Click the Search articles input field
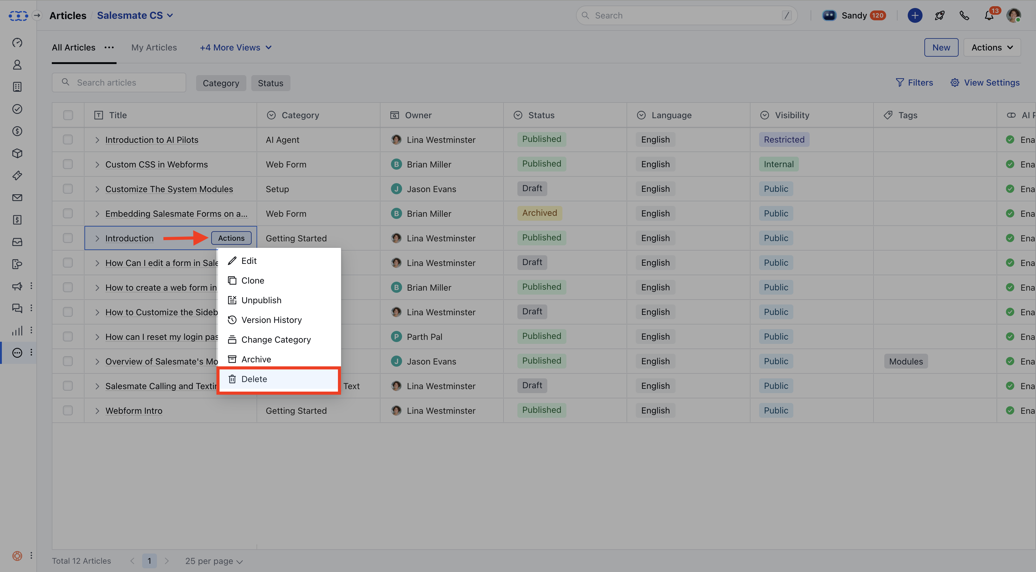The image size is (1036, 572). [125, 82]
